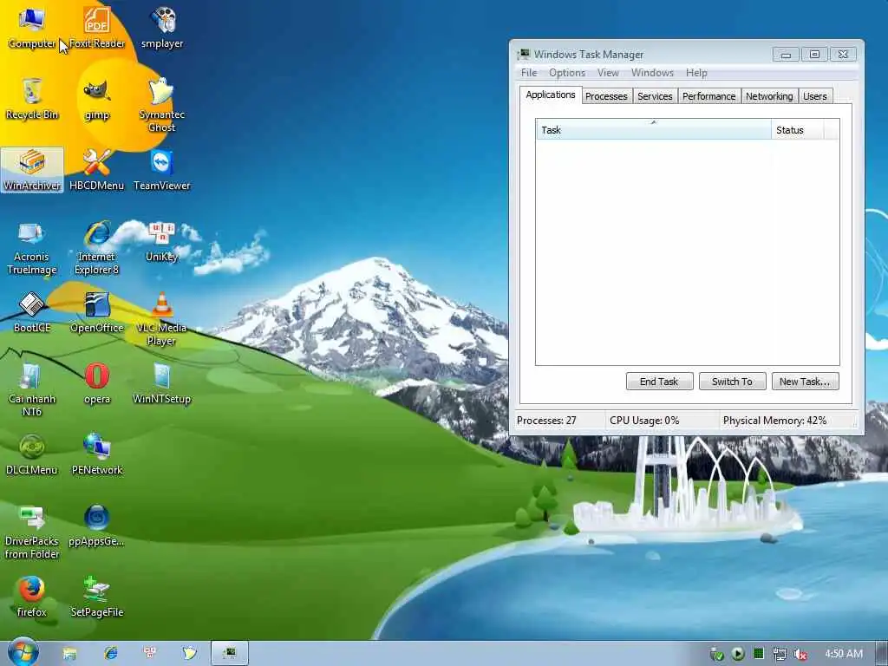The image size is (888, 666).
Task: Open the PENetwork shortcut
Action: (x=97, y=454)
